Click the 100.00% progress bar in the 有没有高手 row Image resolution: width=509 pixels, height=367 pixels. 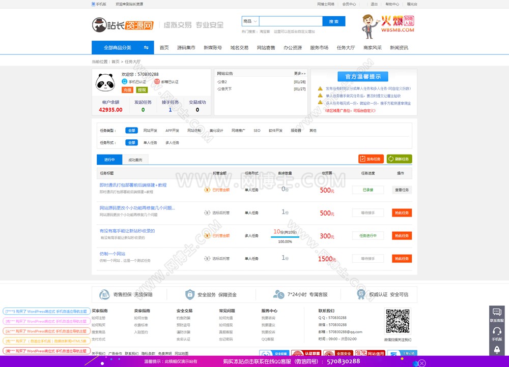(x=285, y=237)
